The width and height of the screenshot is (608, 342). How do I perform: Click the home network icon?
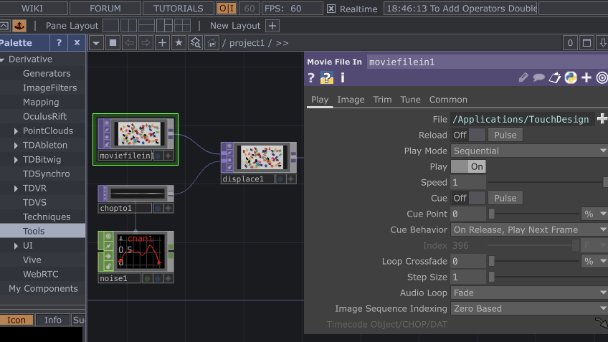tap(212, 42)
